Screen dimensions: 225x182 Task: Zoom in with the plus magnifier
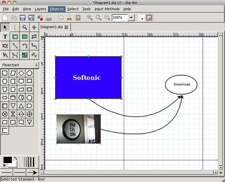pyautogui.click(x=90, y=17)
